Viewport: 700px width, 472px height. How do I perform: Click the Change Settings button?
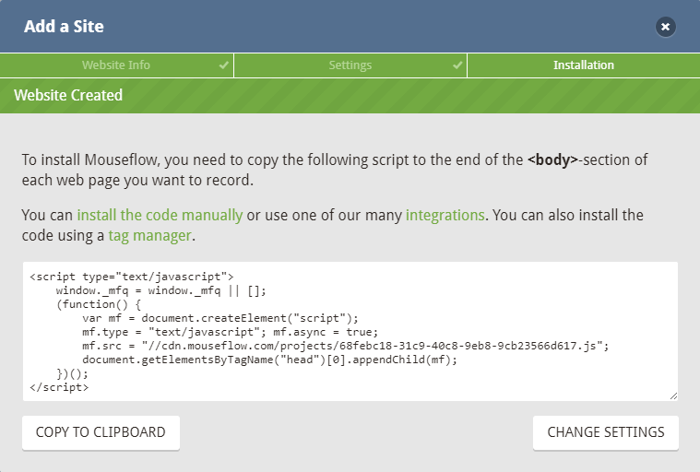click(x=606, y=432)
